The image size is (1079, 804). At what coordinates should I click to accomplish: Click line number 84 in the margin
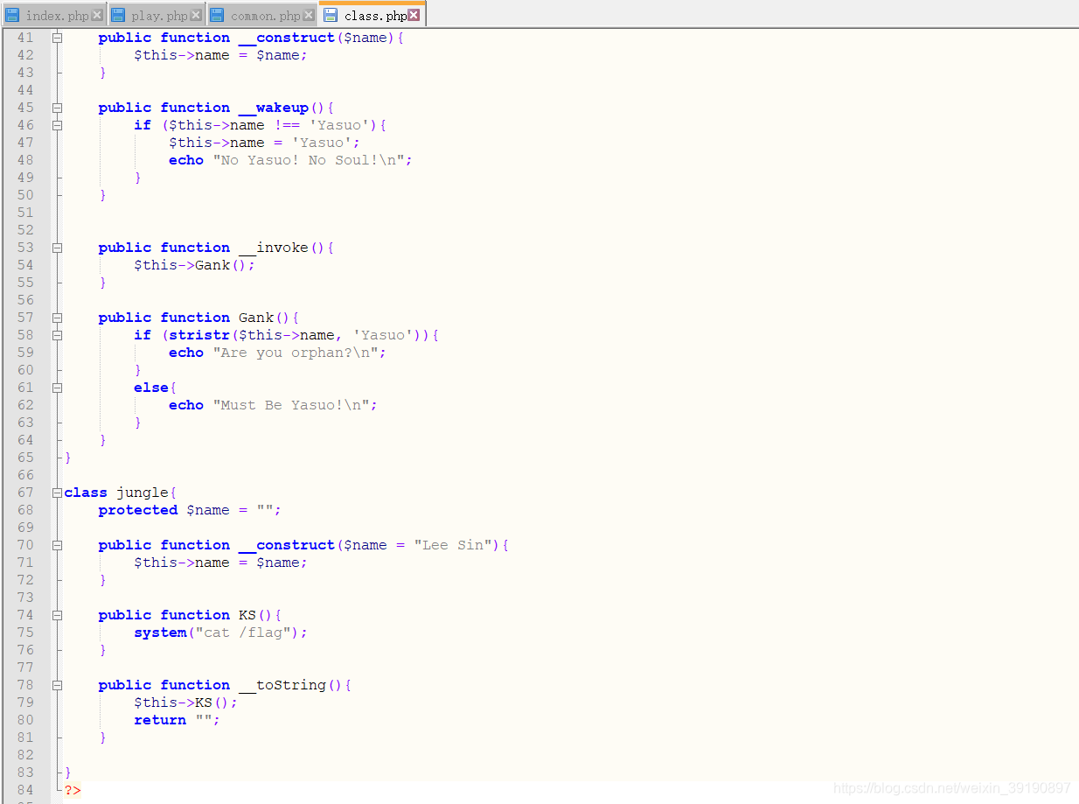click(x=25, y=790)
